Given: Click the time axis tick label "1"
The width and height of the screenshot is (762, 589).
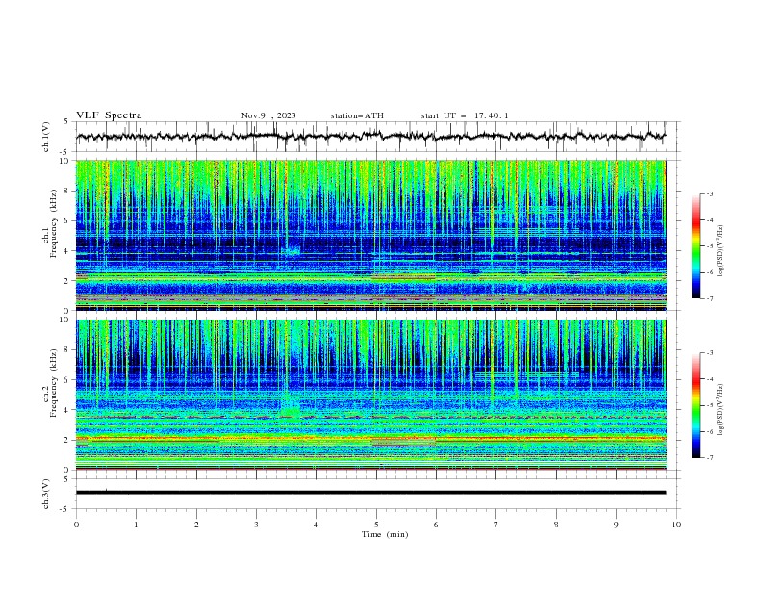Looking at the screenshot, I should [x=136, y=525].
